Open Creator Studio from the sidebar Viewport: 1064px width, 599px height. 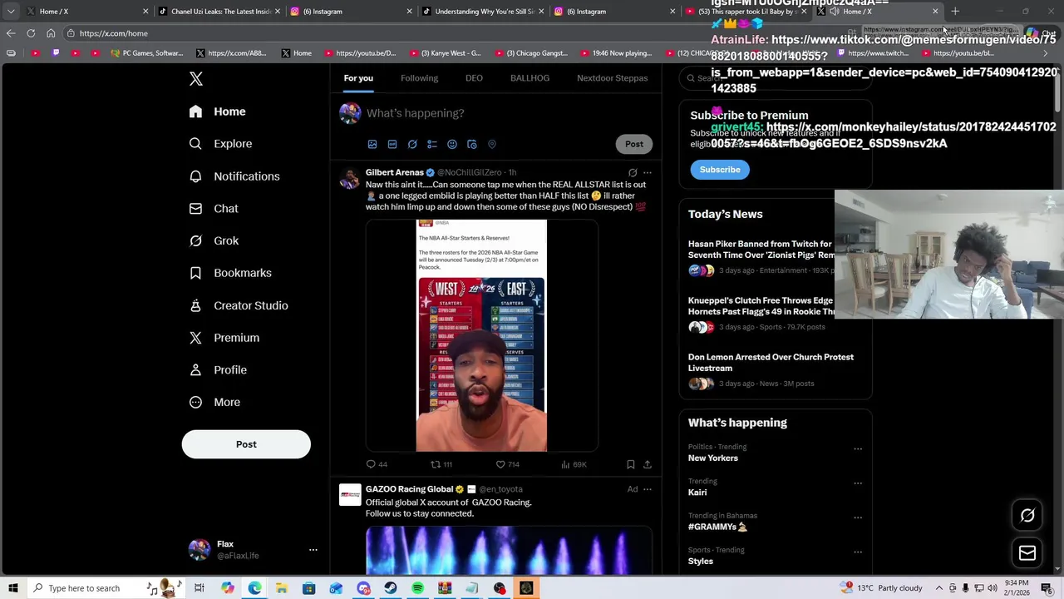pos(239,305)
